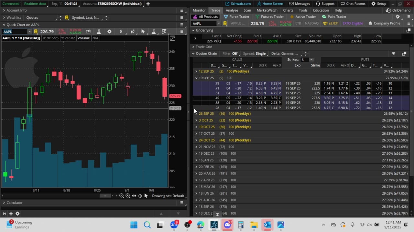The width and height of the screenshot is (414, 232).
Task: Click the add gadget plus icon in sidebar
Action: click(11, 214)
